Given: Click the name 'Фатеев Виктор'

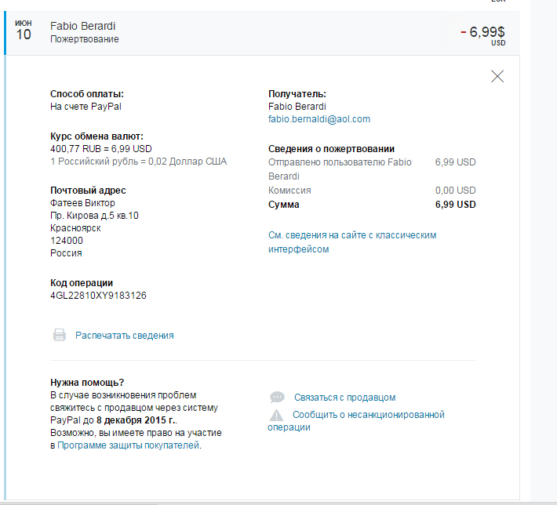Looking at the screenshot, I should click(x=82, y=203).
